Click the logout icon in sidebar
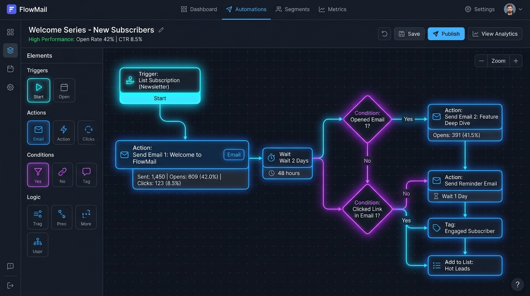Viewport: 530px width, 296px height. 10,286
